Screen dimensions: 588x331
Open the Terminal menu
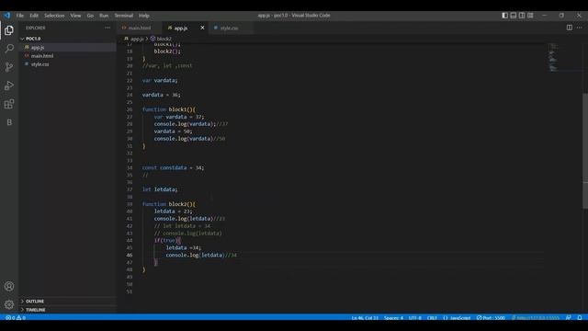(x=124, y=16)
